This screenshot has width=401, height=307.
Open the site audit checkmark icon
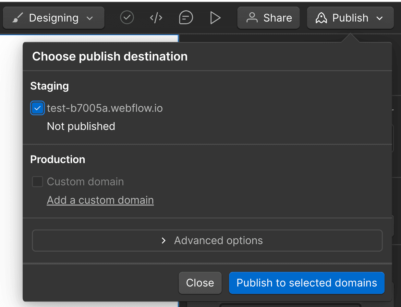[x=127, y=17]
